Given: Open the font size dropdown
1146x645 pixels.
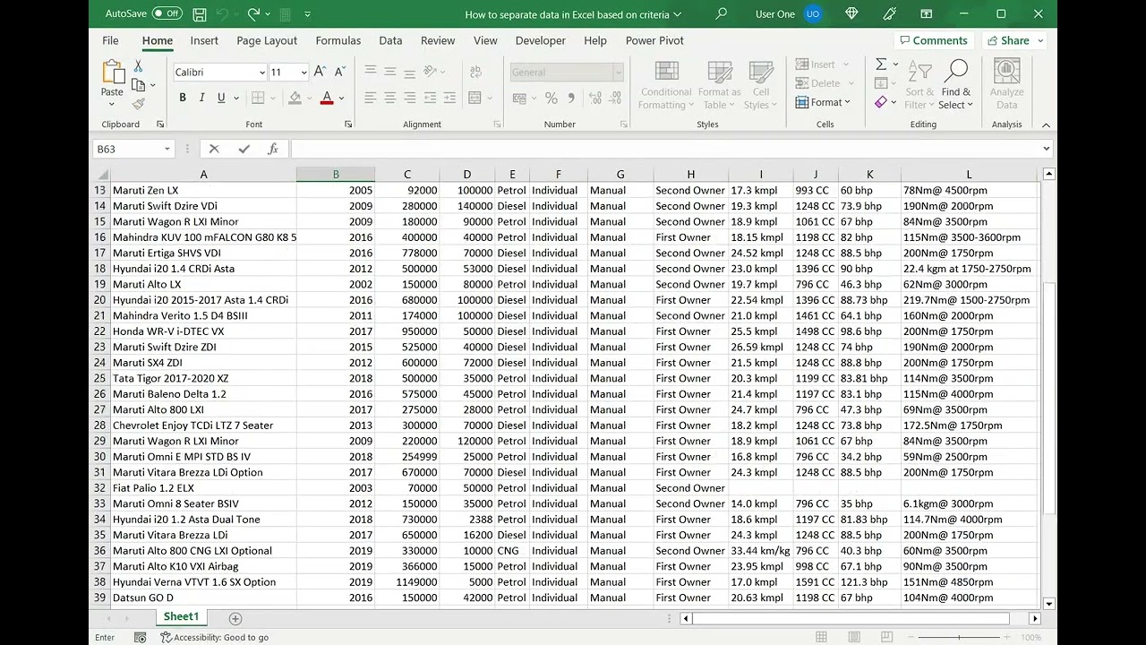Looking at the screenshot, I should pos(304,73).
